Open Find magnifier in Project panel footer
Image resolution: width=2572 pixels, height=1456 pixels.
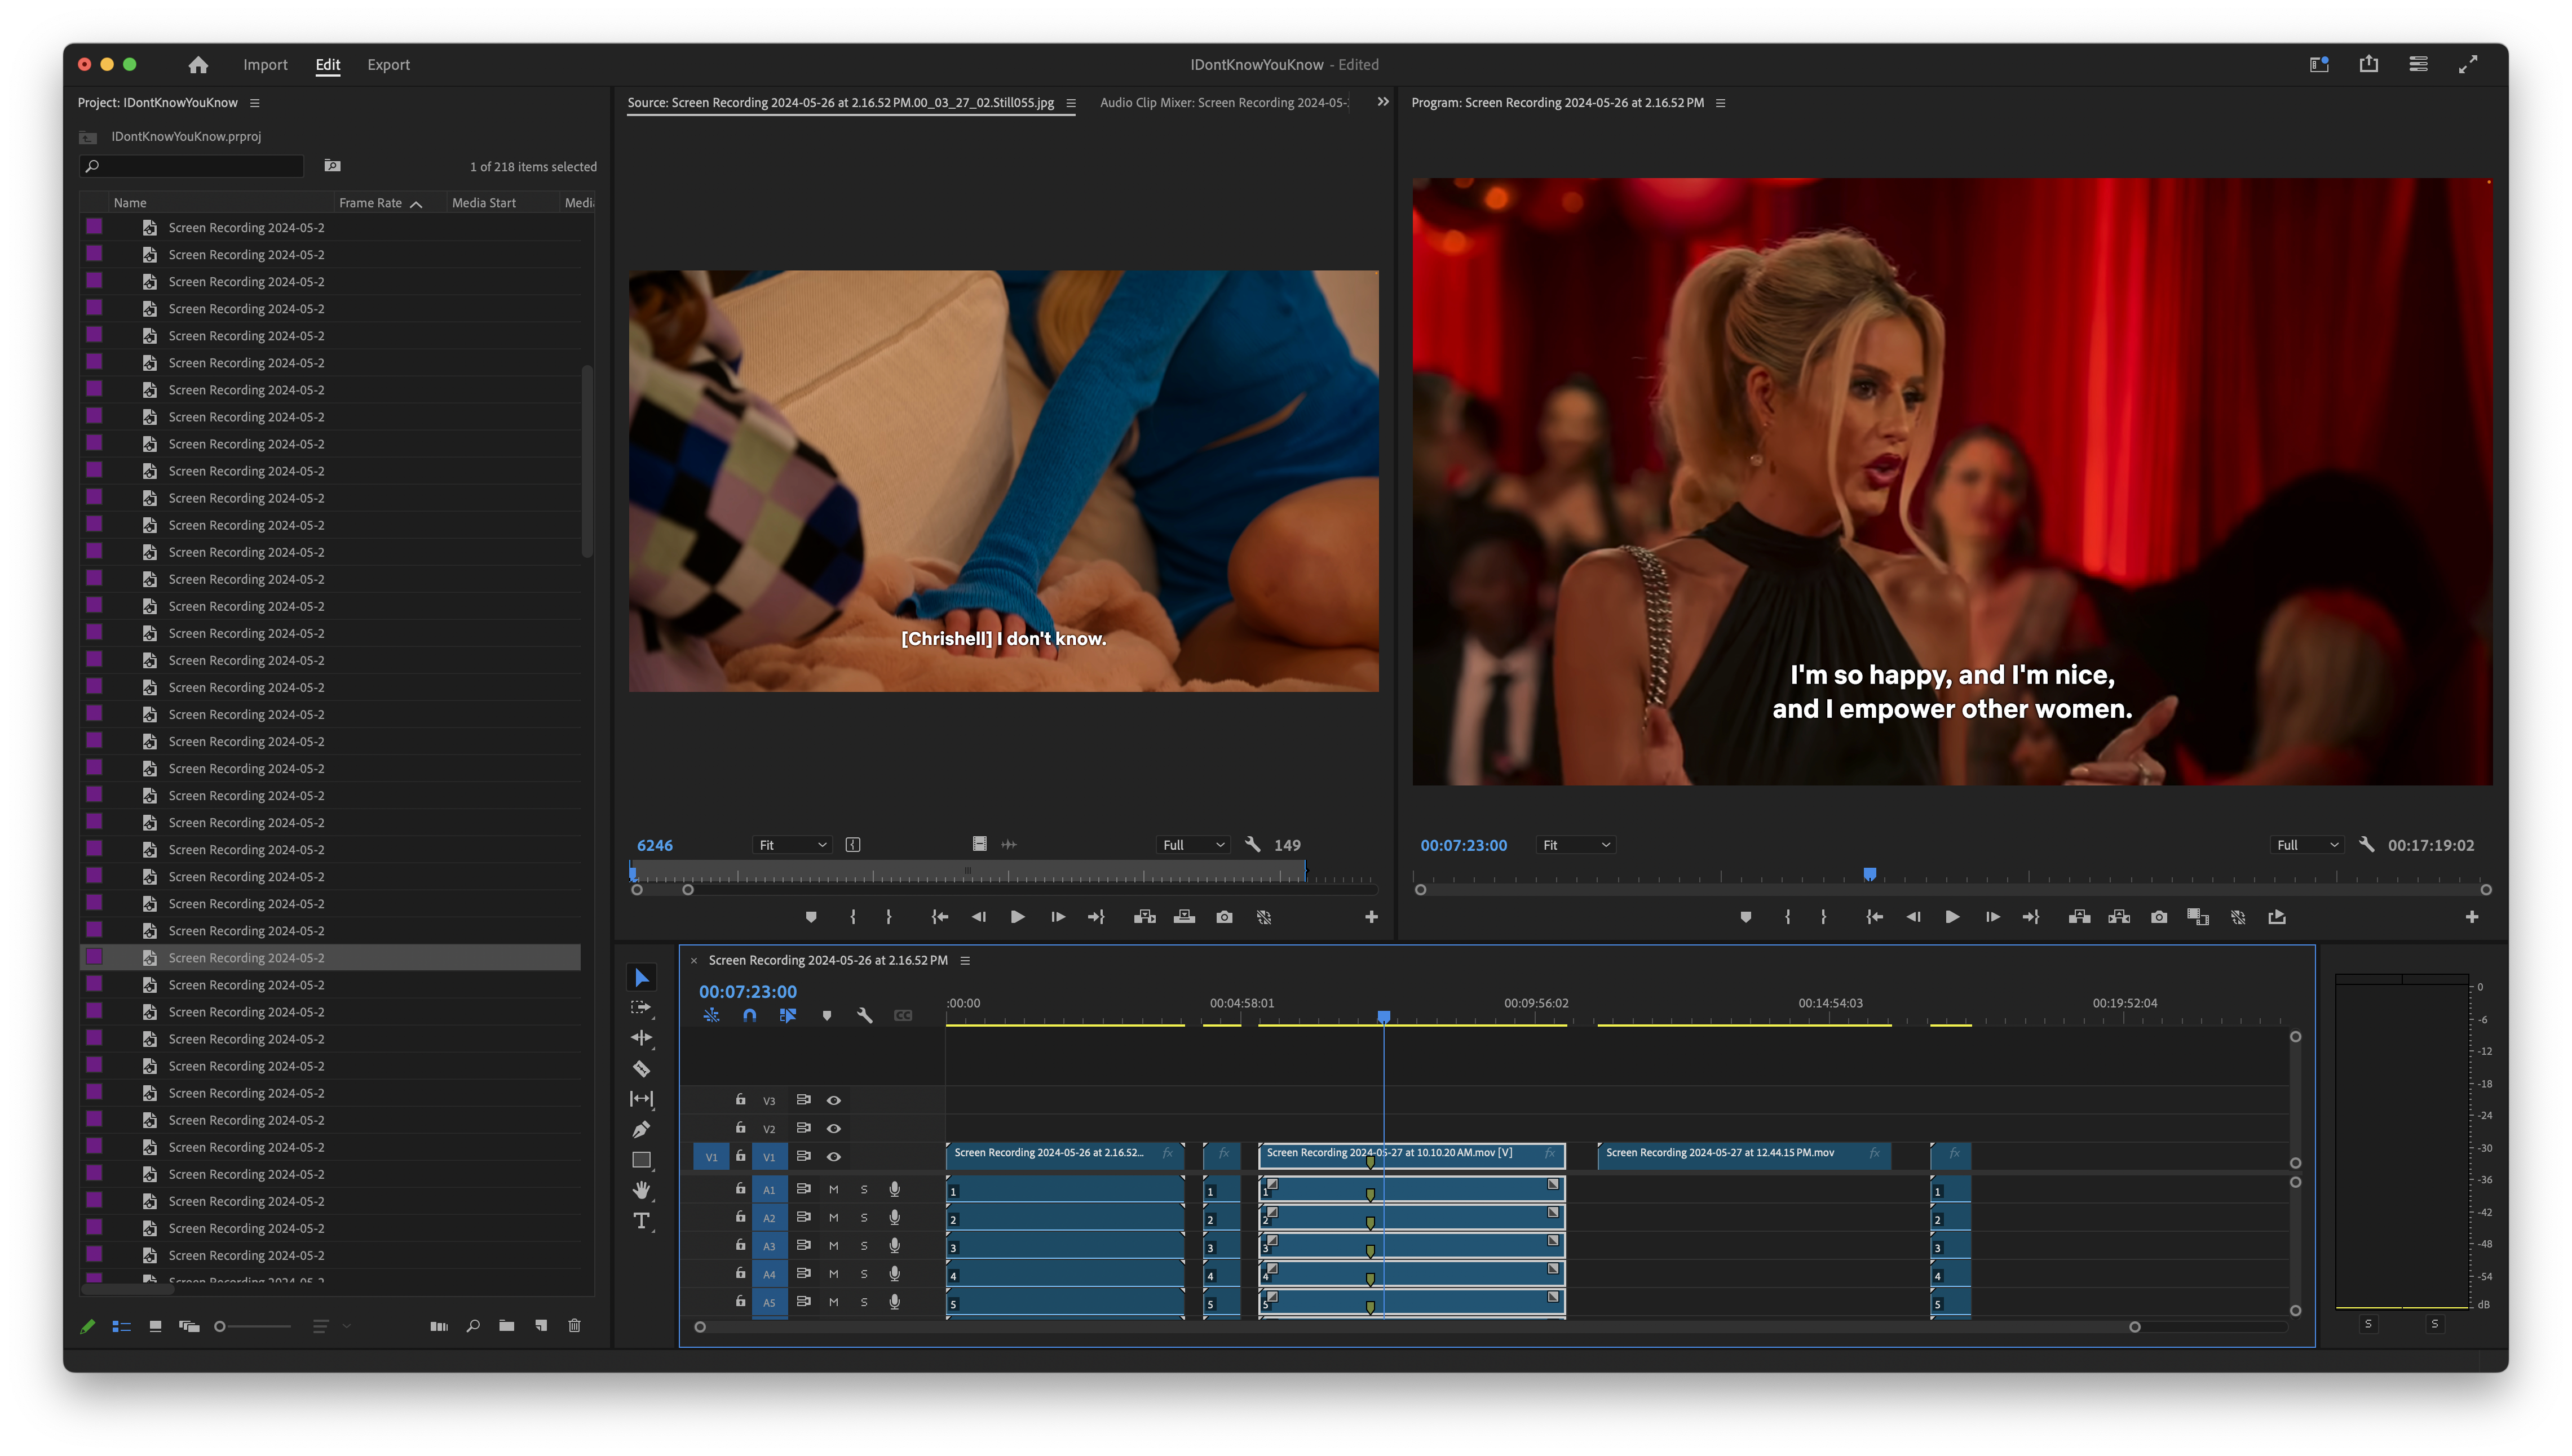click(473, 1325)
